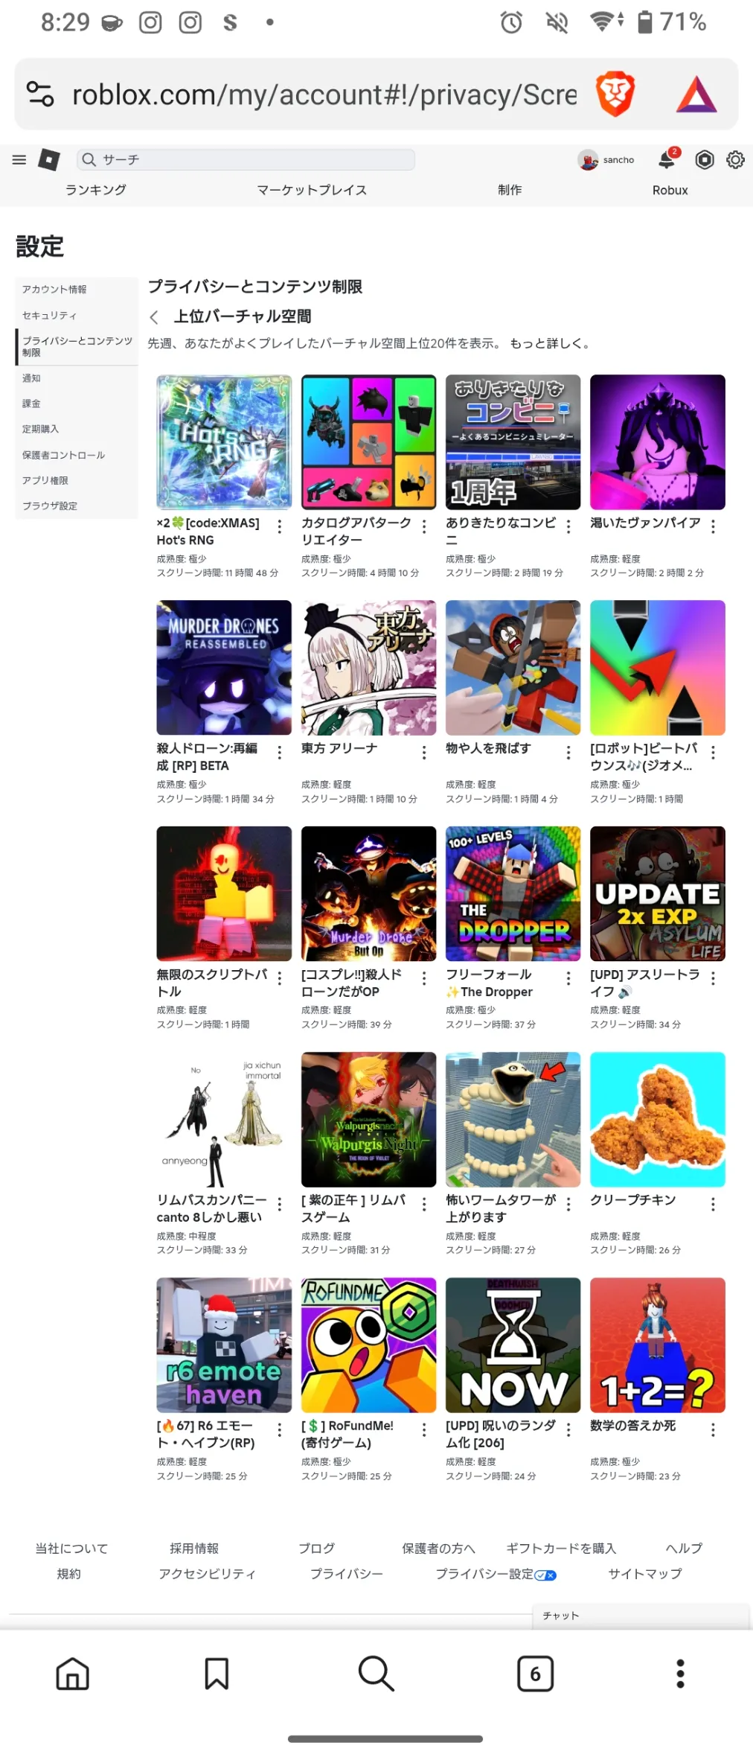Open the UPDATE 2x EXP Asylum Life thumbnail
Screen dimensions: 753x1760
[658, 893]
